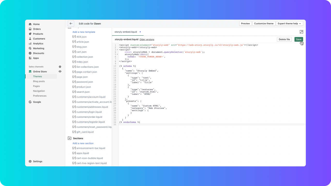This screenshot has height=186, width=331.
Task: Save the storyly-embed.liquid file
Action: pyautogui.click(x=299, y=39)
